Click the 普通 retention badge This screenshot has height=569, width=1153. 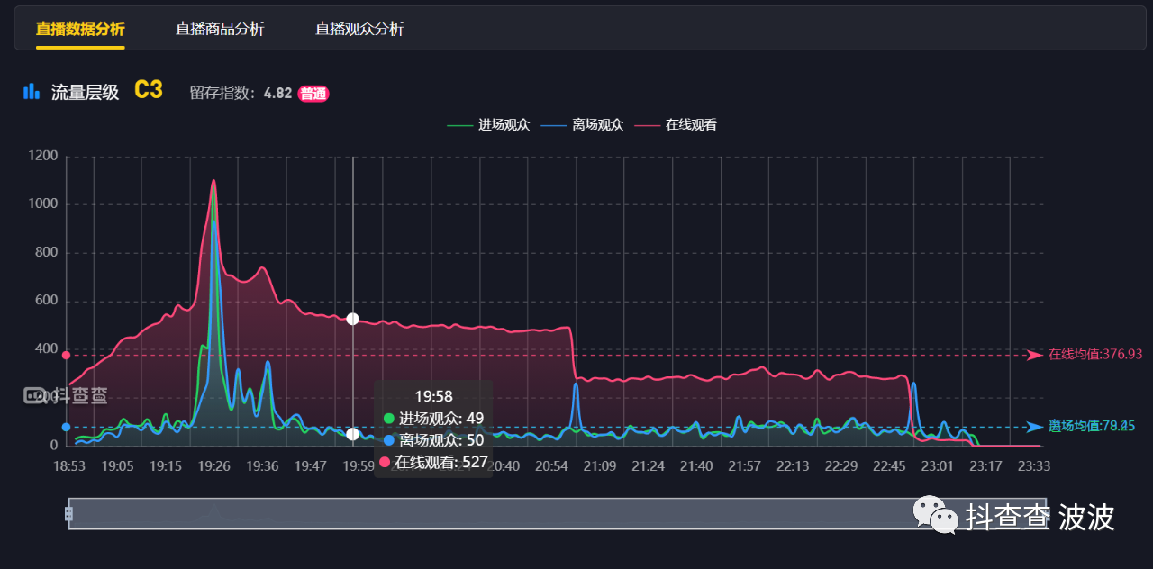tap(313, 93)
